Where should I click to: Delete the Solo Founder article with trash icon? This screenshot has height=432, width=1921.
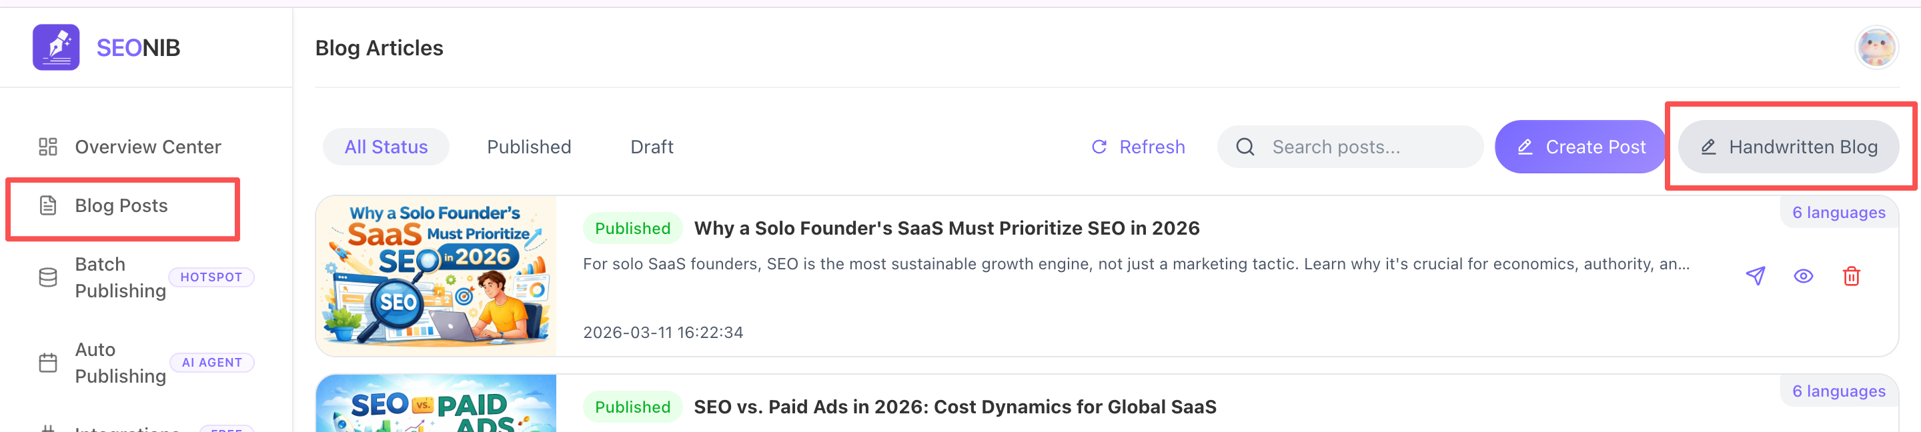click(1851, 276)
